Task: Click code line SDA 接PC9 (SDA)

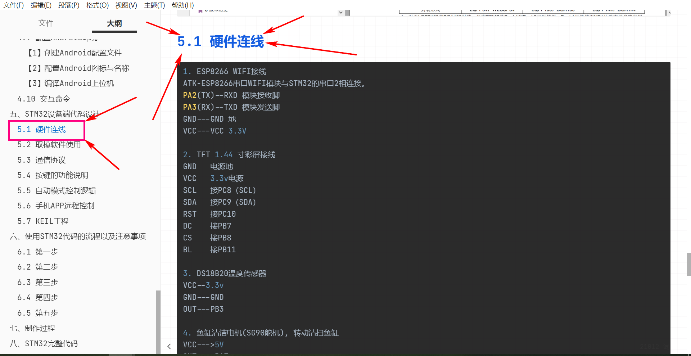Action: (x=220, y=202)
